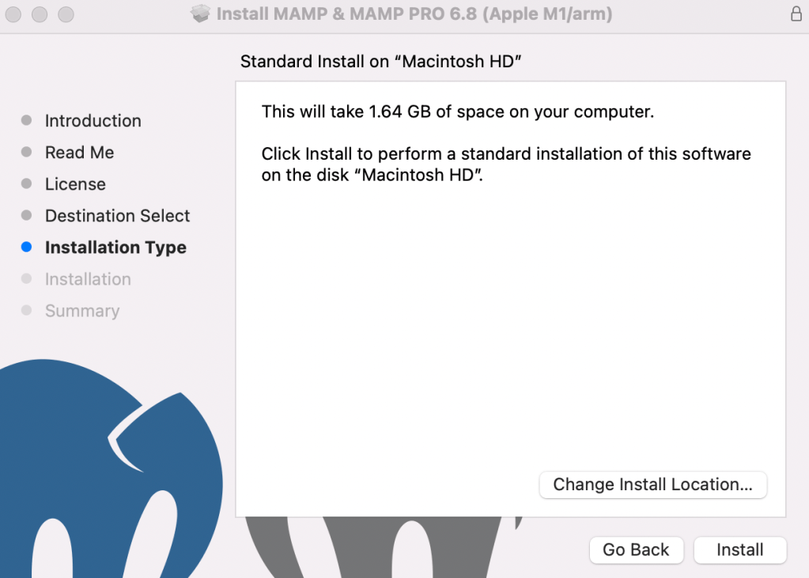Click the Install button
This screenshot has width=809, height=578.
click(x=739, y=550)
